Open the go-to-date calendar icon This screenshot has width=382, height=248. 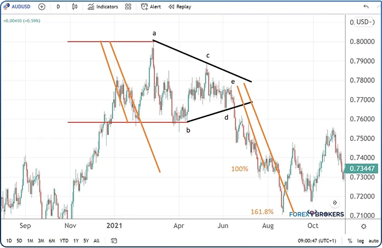(114, 240)
